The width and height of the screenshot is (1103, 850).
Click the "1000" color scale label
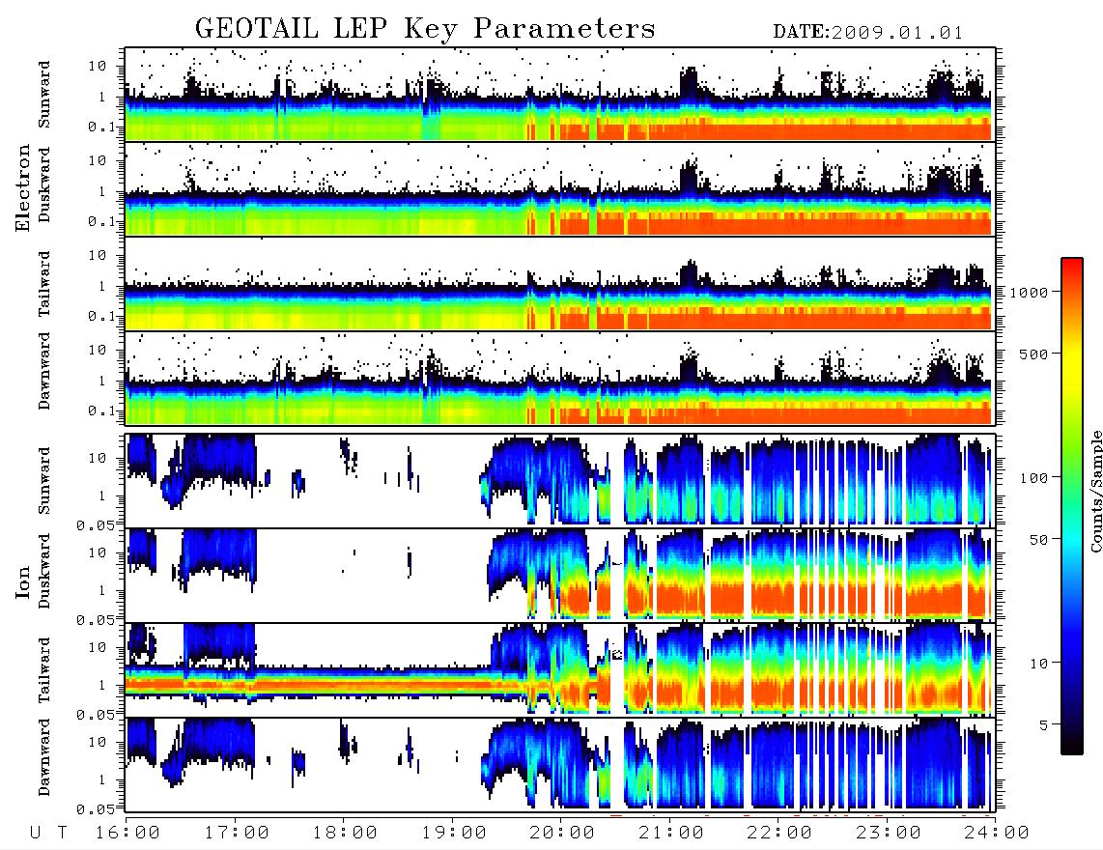pyautogui.click(x=1029, y=293)
